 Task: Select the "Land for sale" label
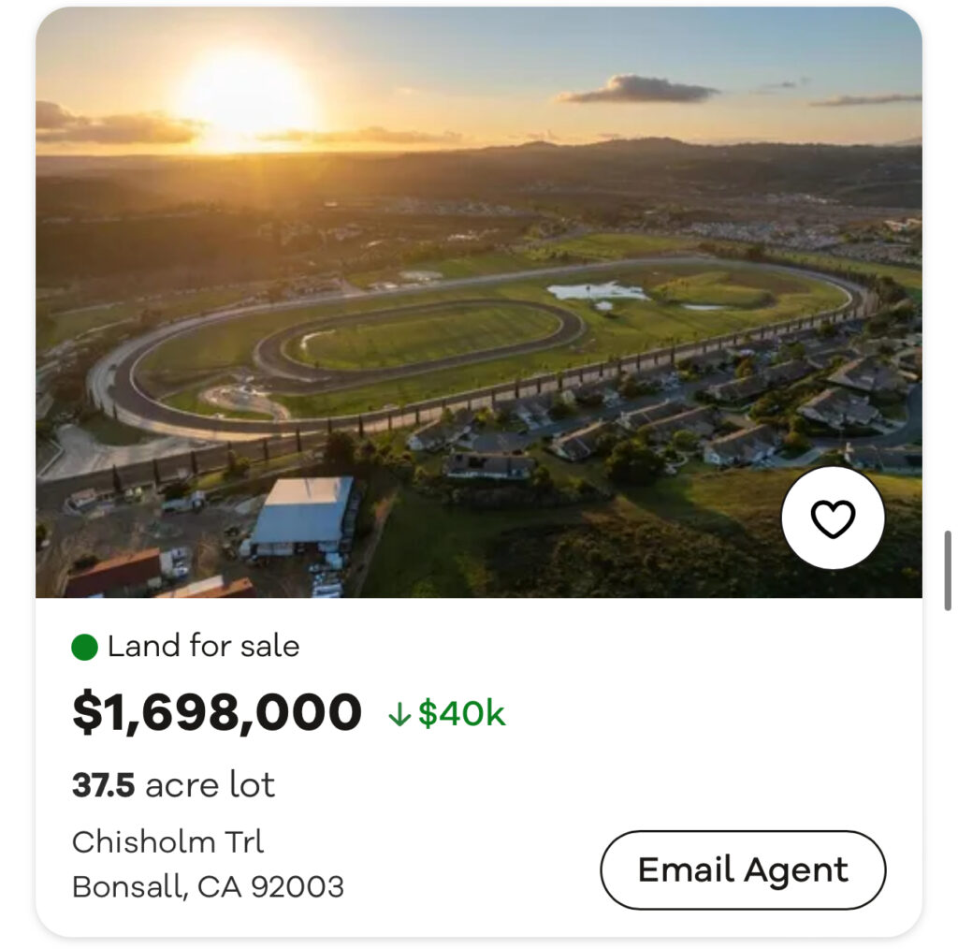[x=203, y=647]
